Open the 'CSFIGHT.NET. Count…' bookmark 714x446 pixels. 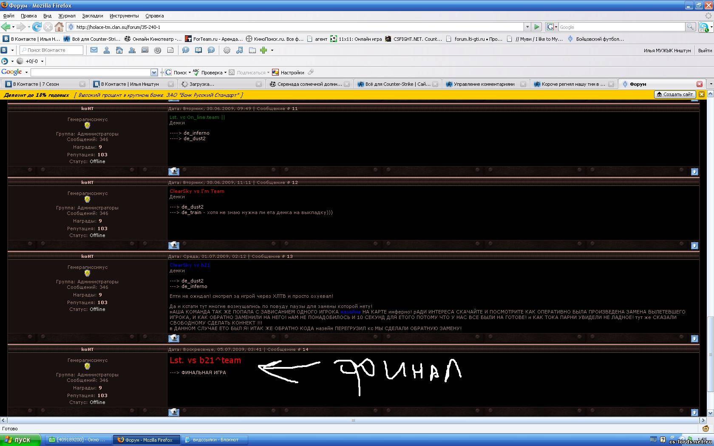[414, 39]
